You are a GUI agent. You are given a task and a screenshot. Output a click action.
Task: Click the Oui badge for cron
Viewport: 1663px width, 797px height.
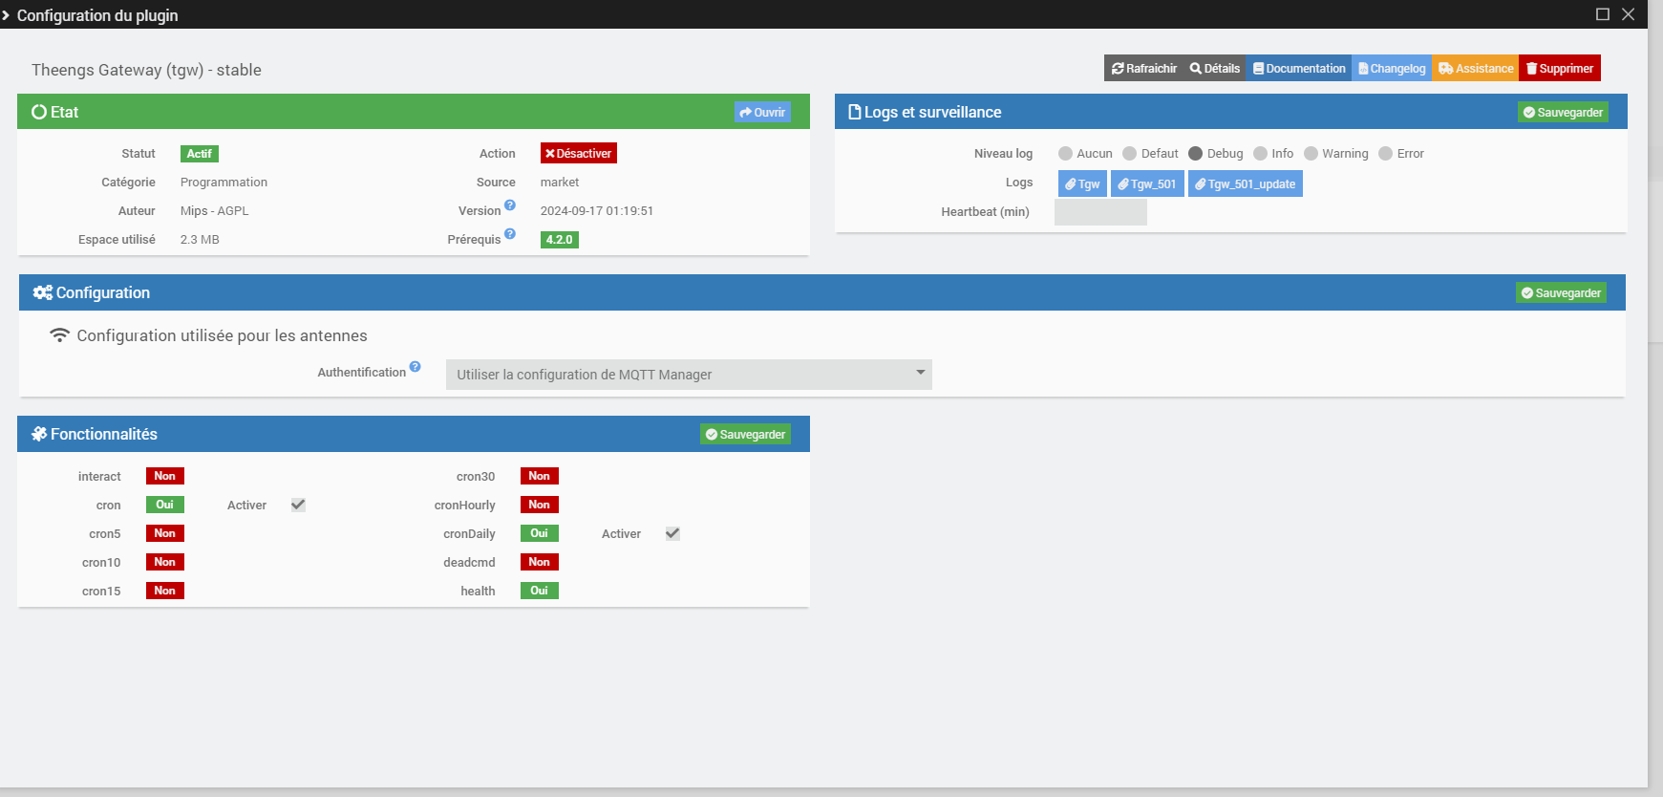tap(165, 505)
